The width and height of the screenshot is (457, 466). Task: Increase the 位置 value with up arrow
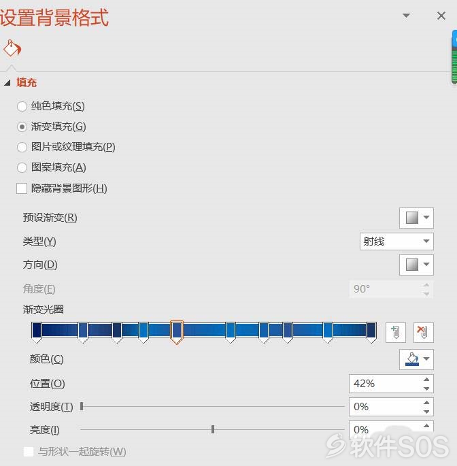point(426,379)
